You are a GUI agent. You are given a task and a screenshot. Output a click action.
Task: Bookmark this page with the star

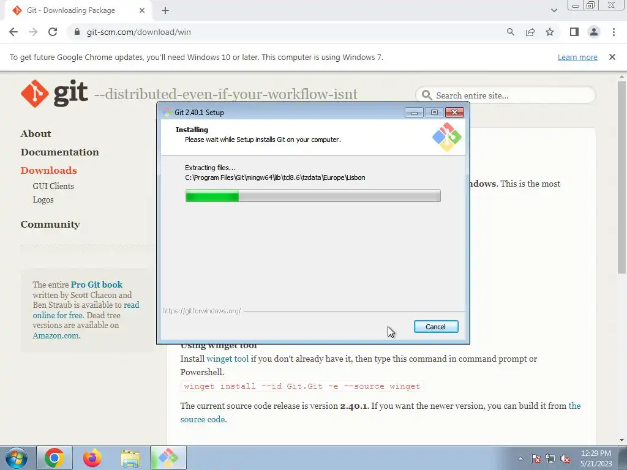pyautogui.click(x=550, y=32)
